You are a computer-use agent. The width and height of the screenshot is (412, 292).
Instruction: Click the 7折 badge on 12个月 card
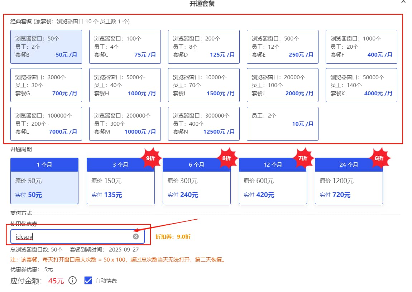click(x=304, y=158)
